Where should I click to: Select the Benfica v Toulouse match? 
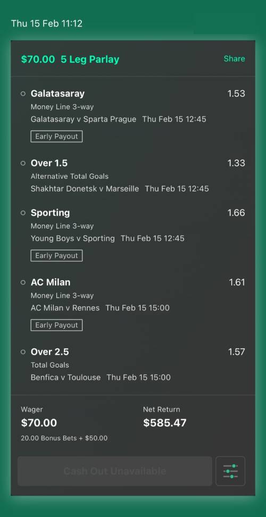[x=65, y=377]
